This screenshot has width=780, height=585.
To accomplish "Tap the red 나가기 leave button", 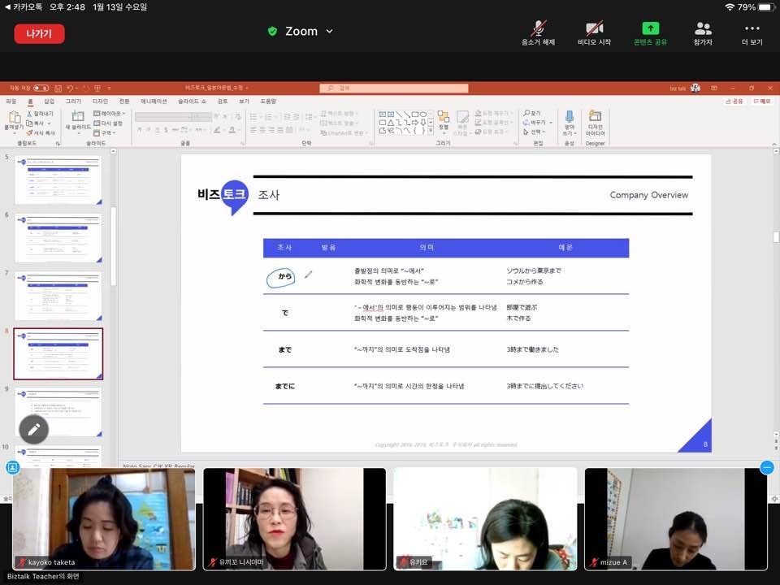I will pos(39,34).
